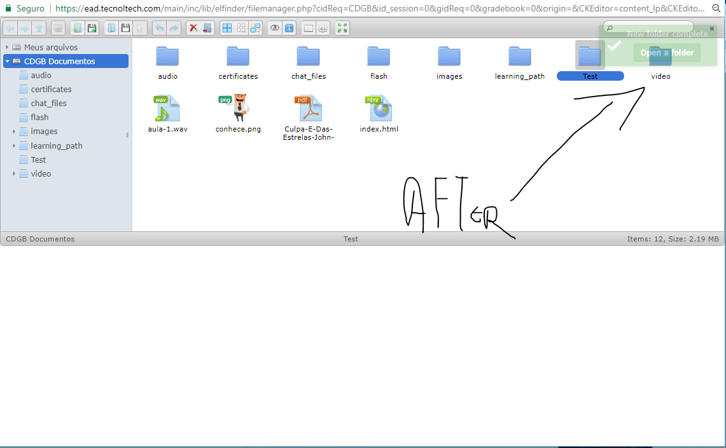The width and height of the screenshot is (726, 448).
Task: Redo the last action
Action: click(174, 28)
